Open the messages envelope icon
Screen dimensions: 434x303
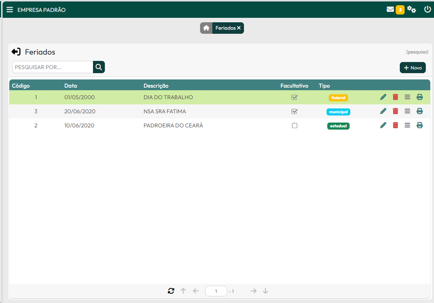[390, 10]
